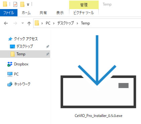Screen dimensions: 141x124
Task: Open the ピクチャ ツール tab
Action: point(84,13)
